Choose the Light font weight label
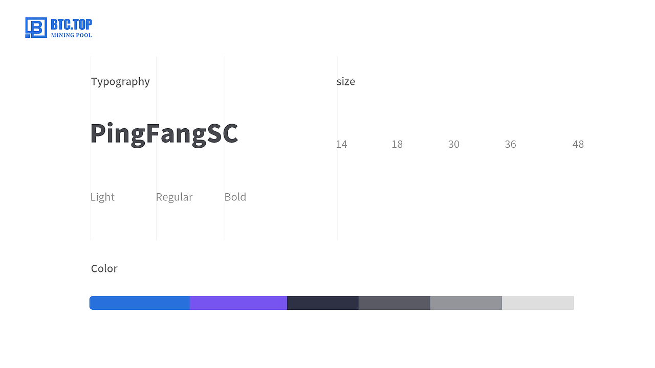 click(102, 197)
